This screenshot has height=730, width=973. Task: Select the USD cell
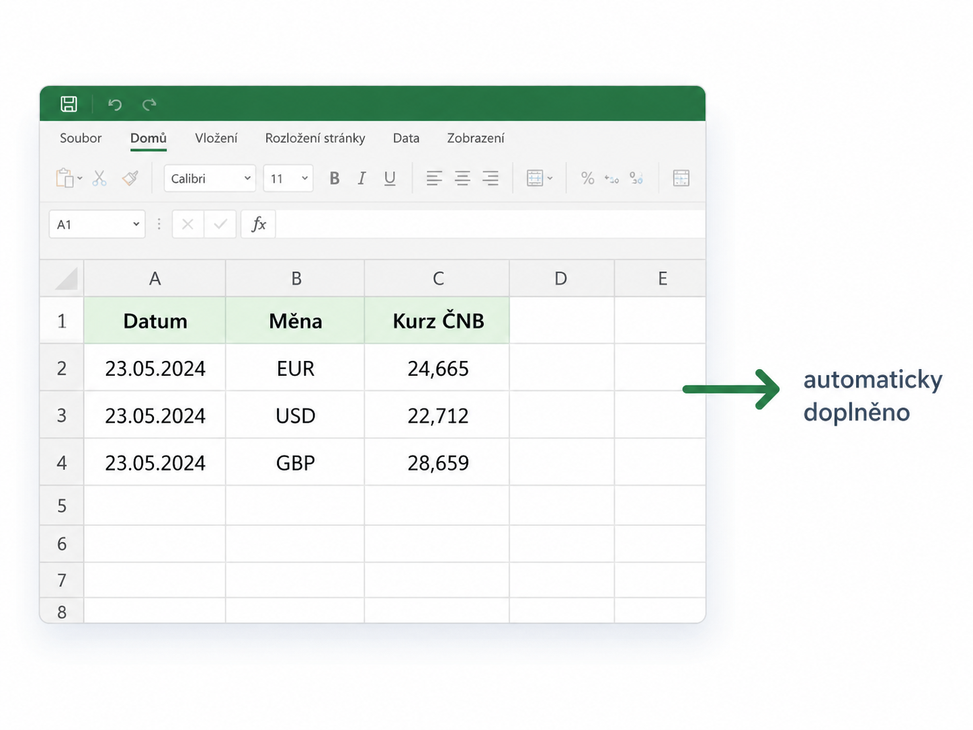[295, 415]
